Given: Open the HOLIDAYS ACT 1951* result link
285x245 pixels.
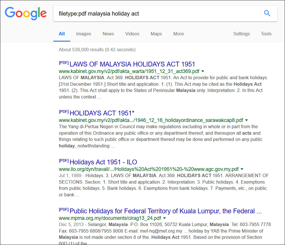Looking at the screenshot, I should (x=102, y=113).
